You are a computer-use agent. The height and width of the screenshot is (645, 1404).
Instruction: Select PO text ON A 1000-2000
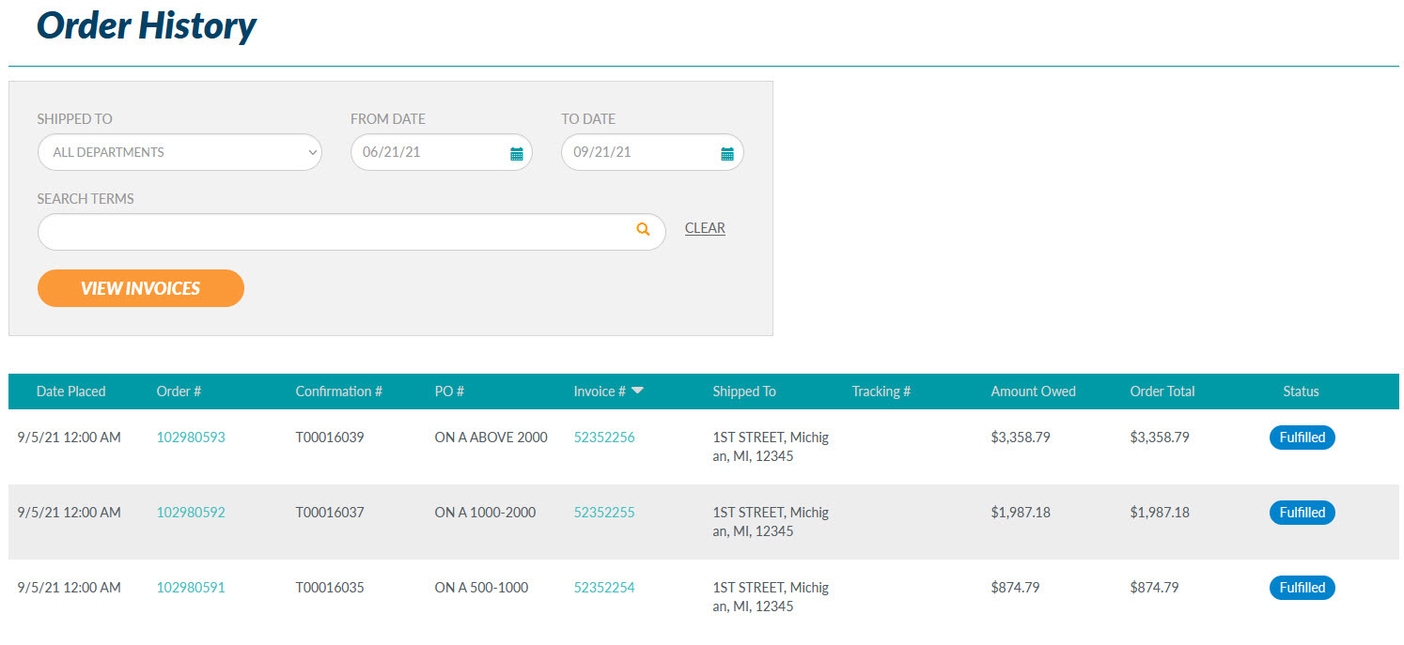pyautogui.click(x=485, y=513)
